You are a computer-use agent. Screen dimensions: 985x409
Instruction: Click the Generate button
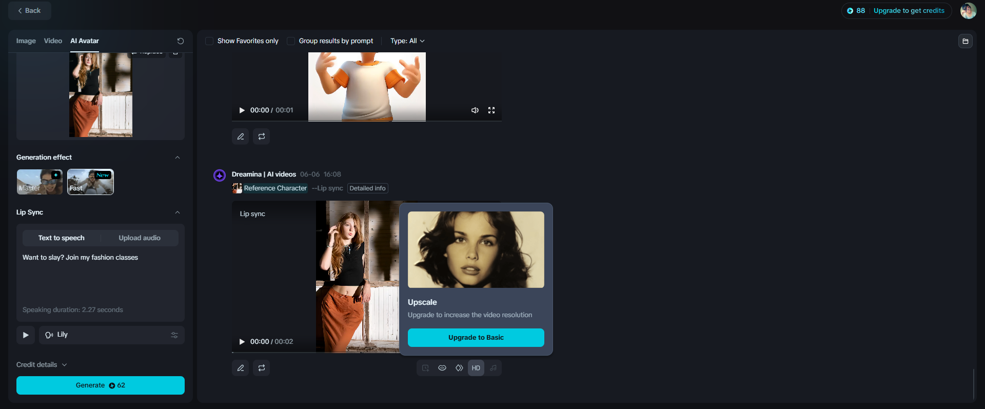coord(101,385)
